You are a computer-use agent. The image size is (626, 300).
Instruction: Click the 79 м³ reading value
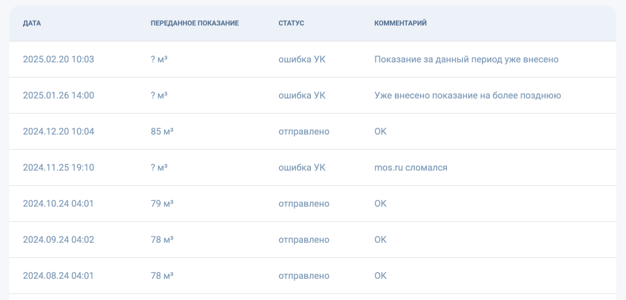[162, 204]
